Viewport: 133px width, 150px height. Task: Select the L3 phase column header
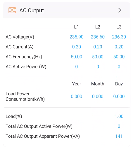tap(119, 27)
